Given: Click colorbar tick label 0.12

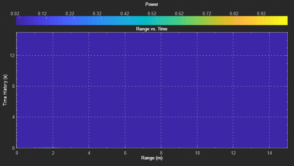Looking at the screenshot, I should [x=42, y=14].
